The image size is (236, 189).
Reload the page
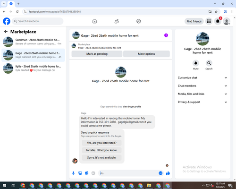click(x=17, y=12)
